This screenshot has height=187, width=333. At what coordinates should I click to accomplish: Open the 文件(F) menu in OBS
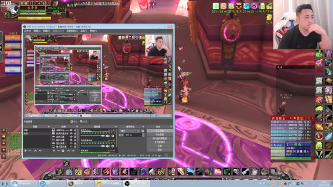click(27, 31)
